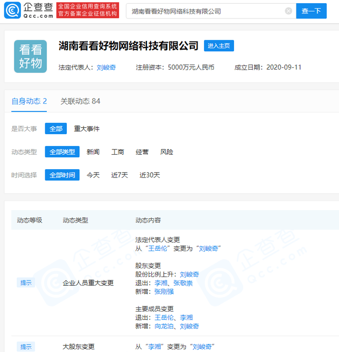Filter time by 近7天
The height and width of the screenshot is (352, 339).
click(x=119, y=175)
